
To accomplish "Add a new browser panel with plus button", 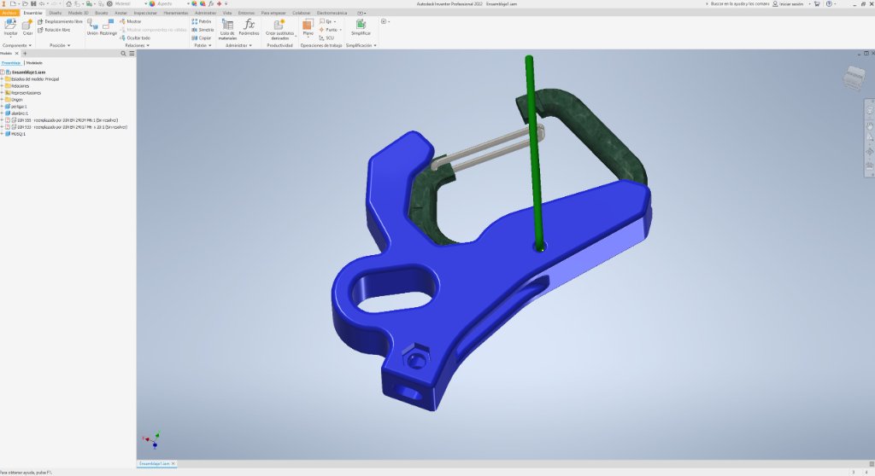I will click(25, 54).
